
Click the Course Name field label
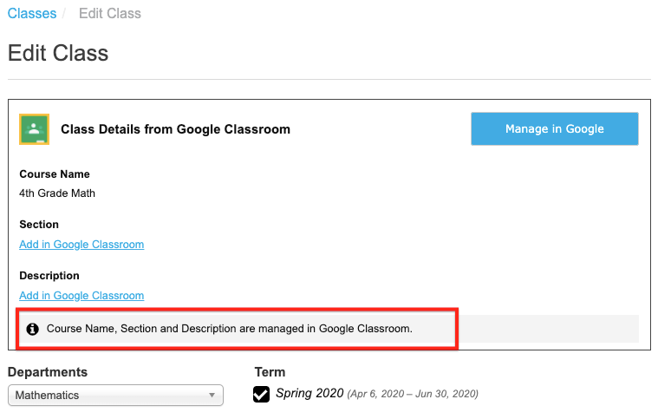pyautogui.click(x=55, y=174)
